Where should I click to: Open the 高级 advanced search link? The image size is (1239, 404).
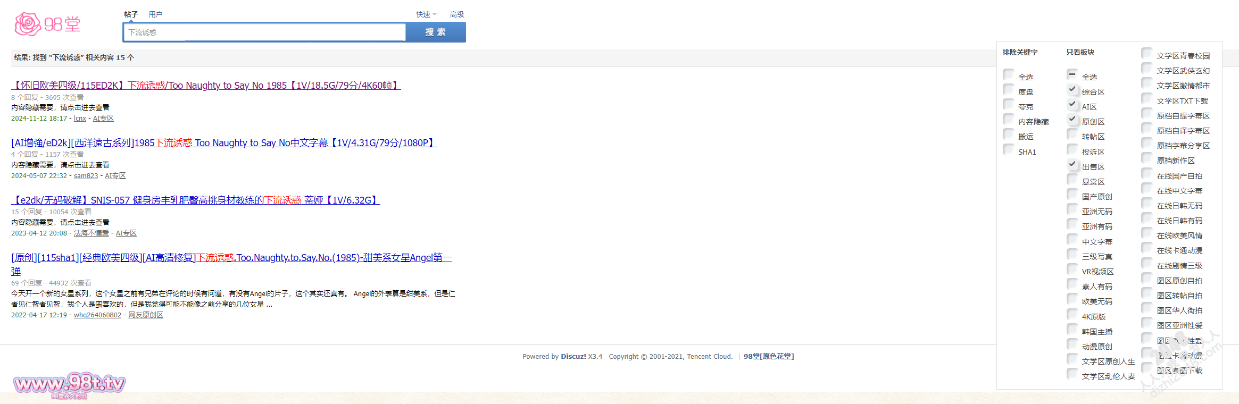click(456, 14)
